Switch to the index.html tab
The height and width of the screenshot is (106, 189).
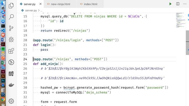click(90, 4)
